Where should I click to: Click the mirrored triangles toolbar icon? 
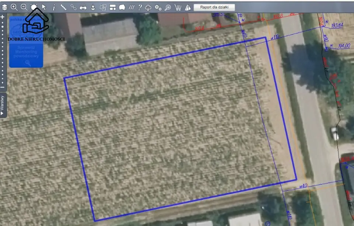188,8
